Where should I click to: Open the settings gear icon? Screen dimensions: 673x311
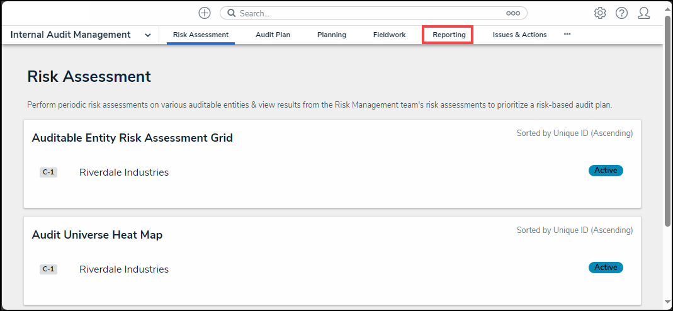pyautogui.click(x=600, y=13)
